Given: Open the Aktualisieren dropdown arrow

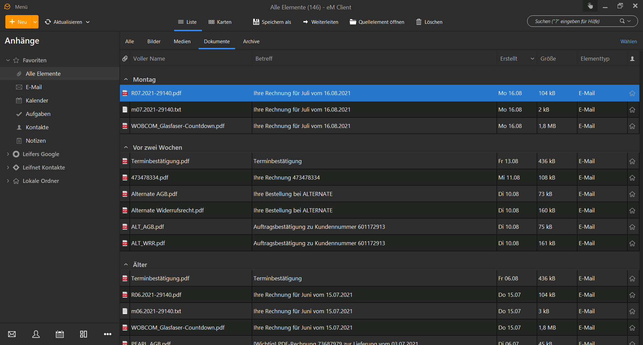Looking at the screenshot, I should pos(88,22).
